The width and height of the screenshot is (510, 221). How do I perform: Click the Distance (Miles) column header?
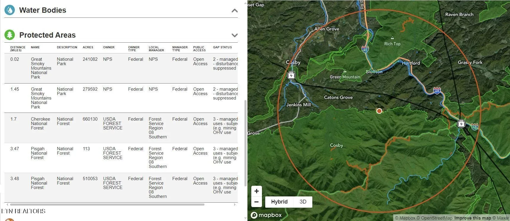pos(18,49)
